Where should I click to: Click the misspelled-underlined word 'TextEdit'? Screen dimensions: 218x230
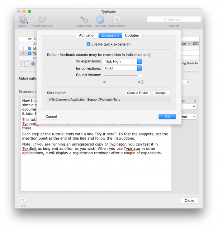pyautogui.click(x=29, y=148)
